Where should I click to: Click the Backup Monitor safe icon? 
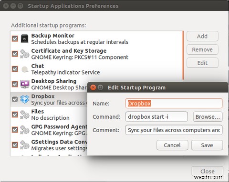click(24, 38)
